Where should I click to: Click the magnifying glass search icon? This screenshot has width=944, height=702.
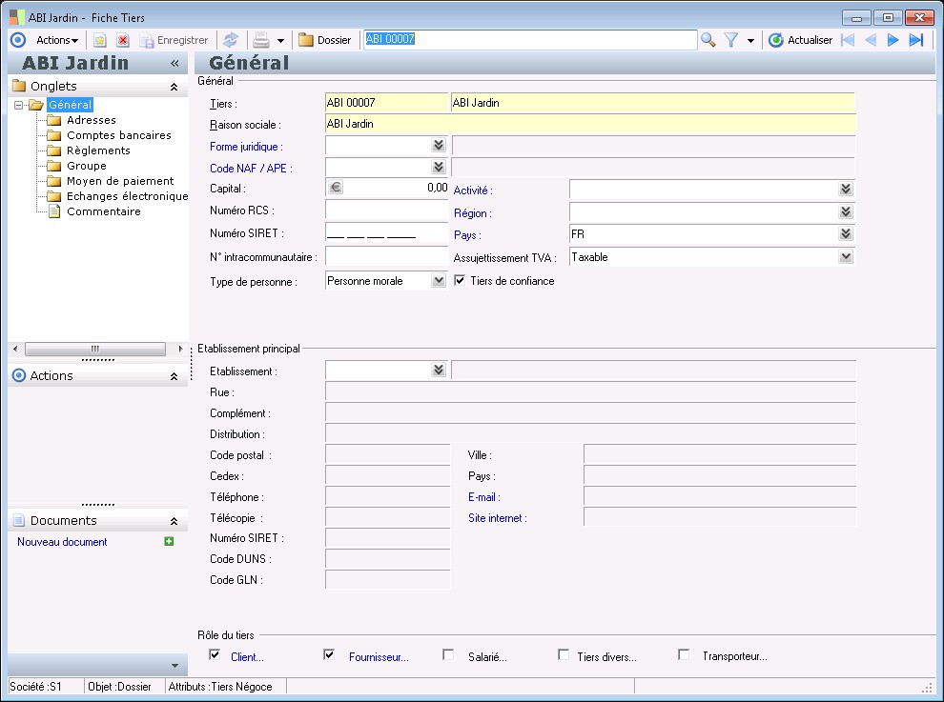pyautogui.click(x=708, y=40)
